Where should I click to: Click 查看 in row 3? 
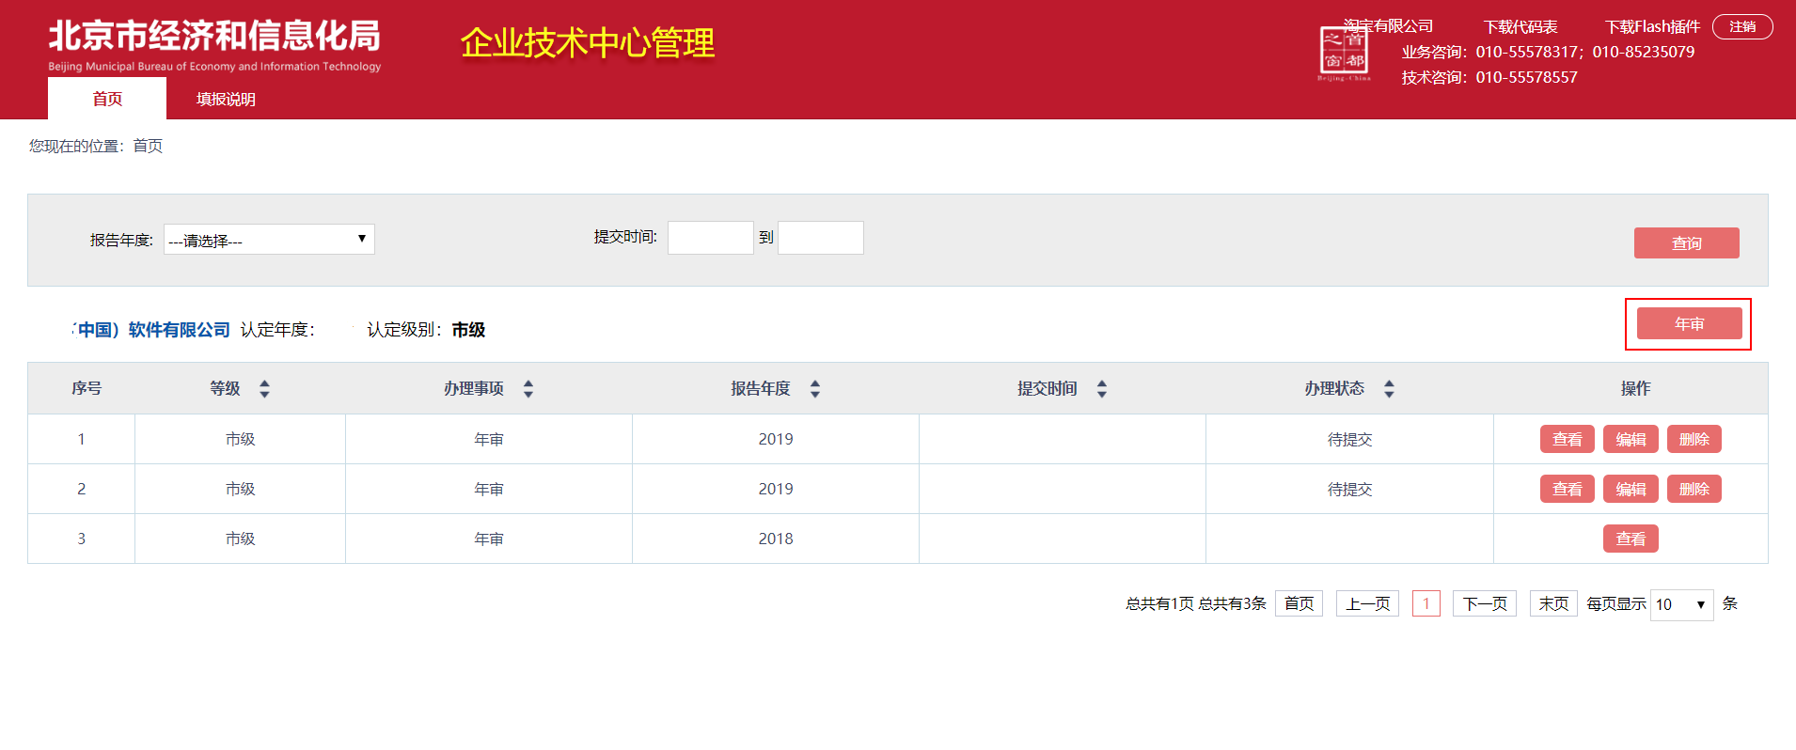click(1631, 539)
